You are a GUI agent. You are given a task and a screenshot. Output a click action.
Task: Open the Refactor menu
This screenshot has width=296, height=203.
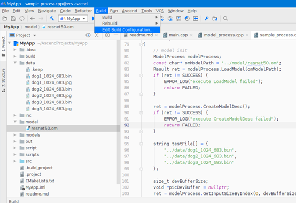pyautogui.click(x=83, y=11)
